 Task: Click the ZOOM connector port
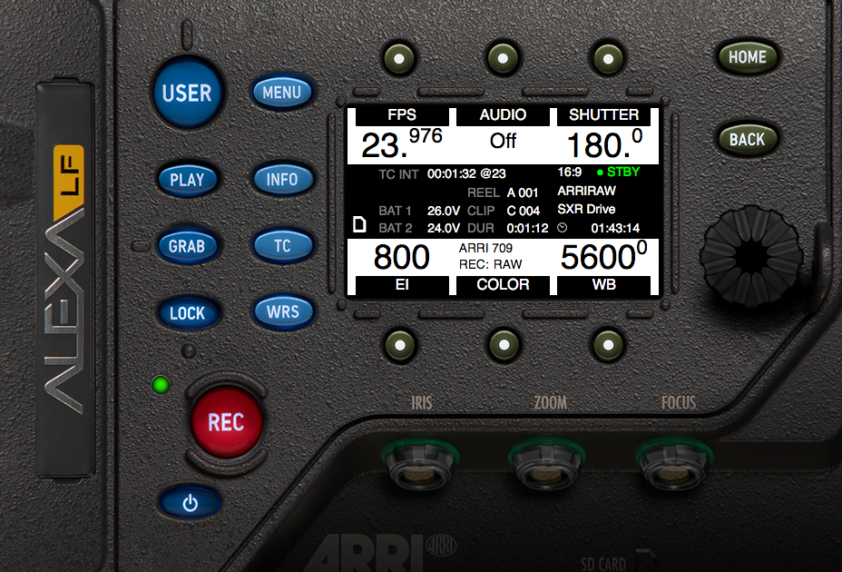[x=547, y=466]
